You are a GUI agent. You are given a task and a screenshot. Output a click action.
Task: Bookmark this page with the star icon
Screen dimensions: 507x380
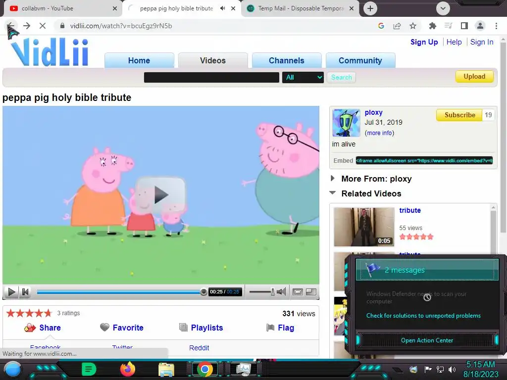pyautogui.click(x=413, y=26)
